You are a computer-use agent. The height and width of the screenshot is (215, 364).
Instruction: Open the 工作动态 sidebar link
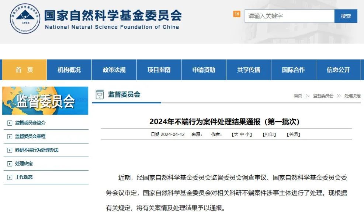pos(24,177)
